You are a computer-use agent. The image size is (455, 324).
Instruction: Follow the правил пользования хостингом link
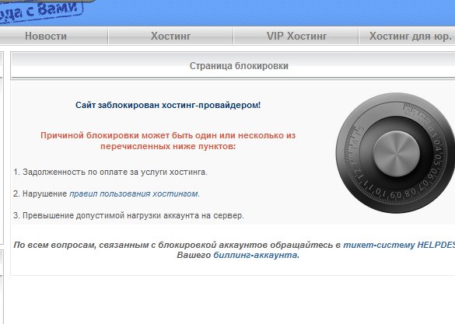tap(134, 193)
